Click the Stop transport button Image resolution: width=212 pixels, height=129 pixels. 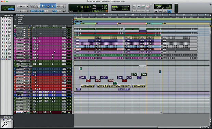139,6
